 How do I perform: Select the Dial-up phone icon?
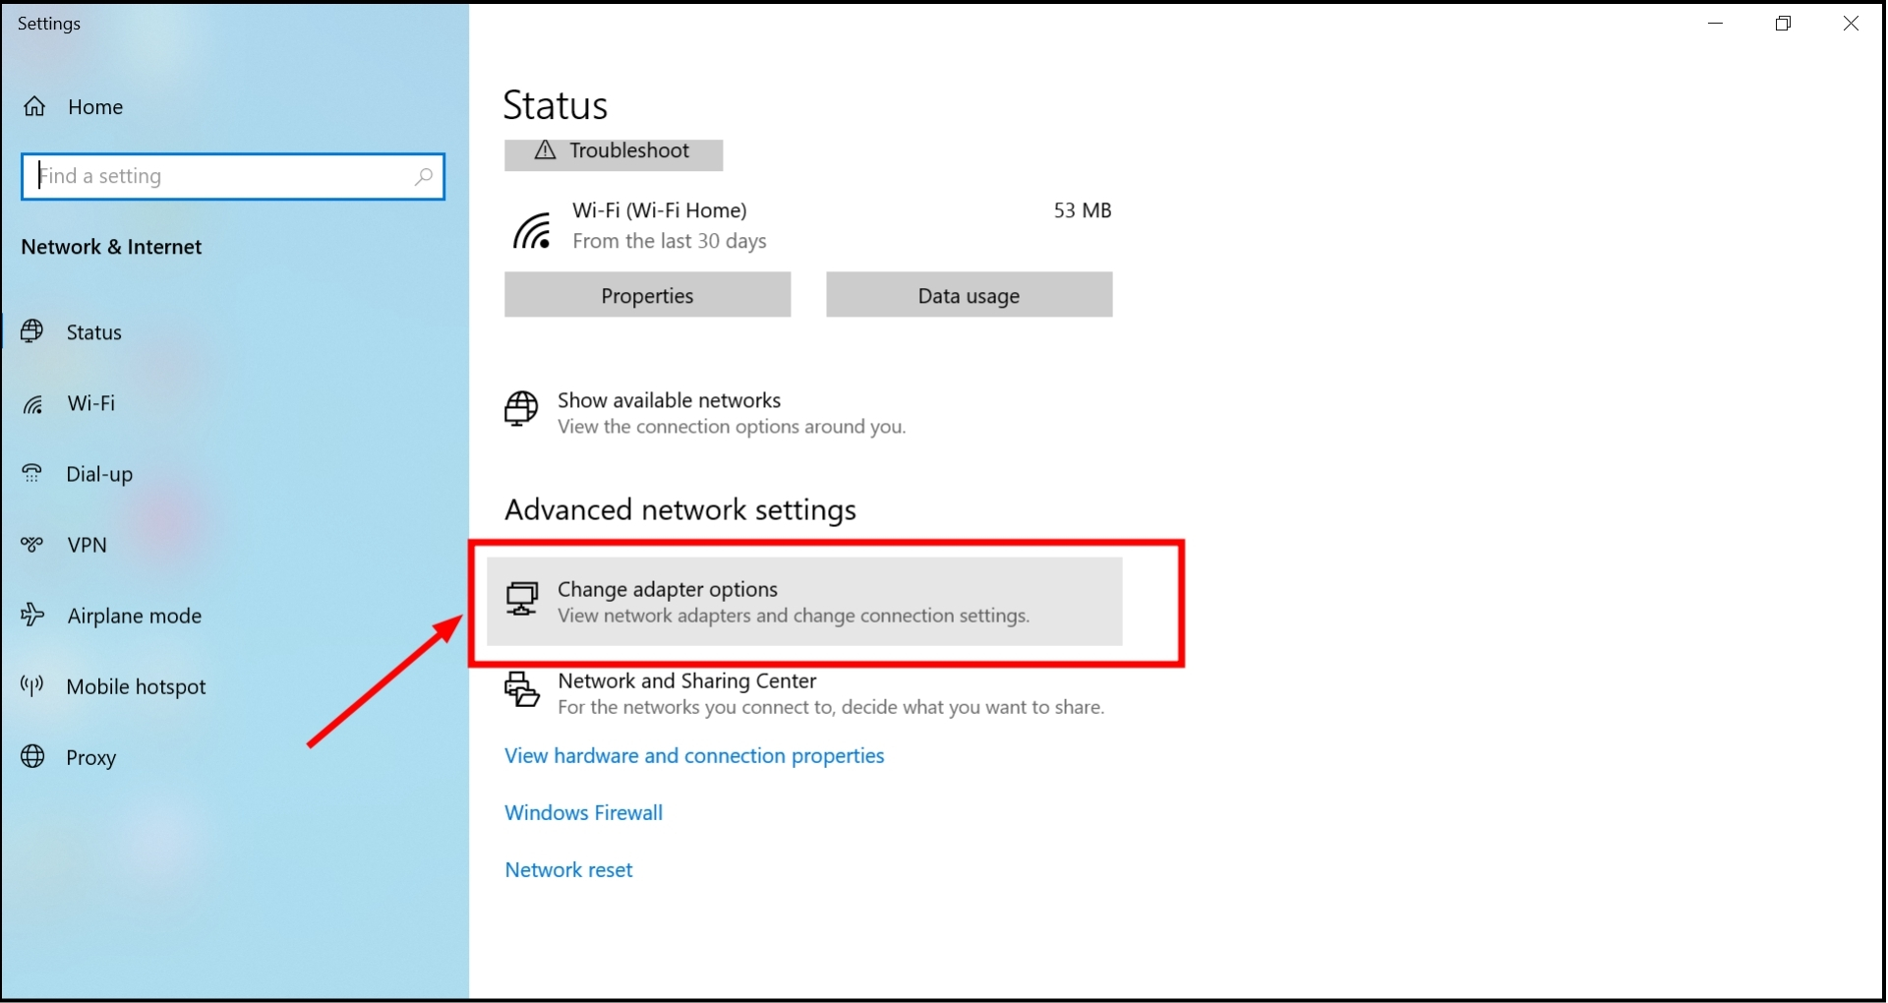pyautogui.click(x=32, y=474)
